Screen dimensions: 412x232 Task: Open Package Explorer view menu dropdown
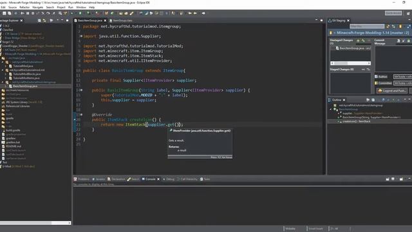(57, 20)
